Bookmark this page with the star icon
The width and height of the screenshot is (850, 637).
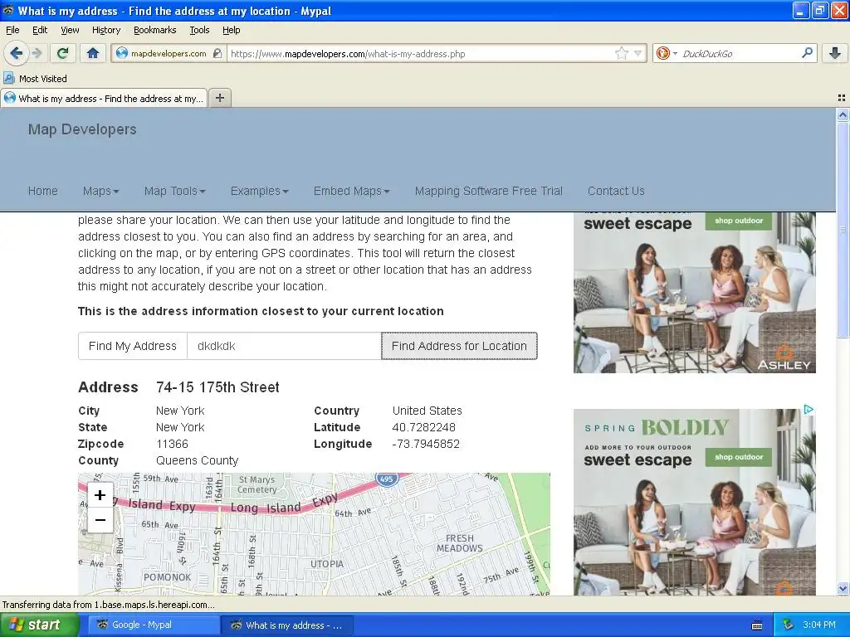coord(621,53)
